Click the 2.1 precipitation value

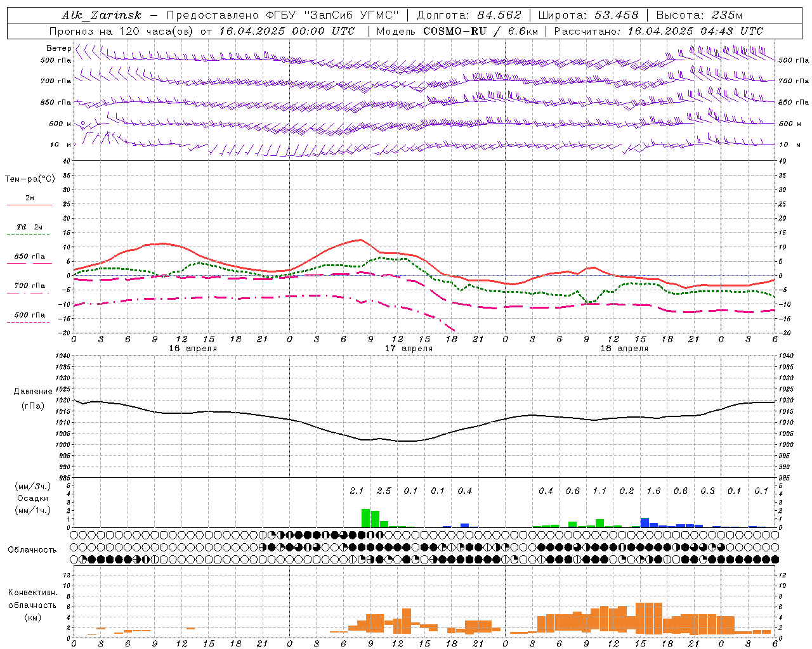(357, 491)
